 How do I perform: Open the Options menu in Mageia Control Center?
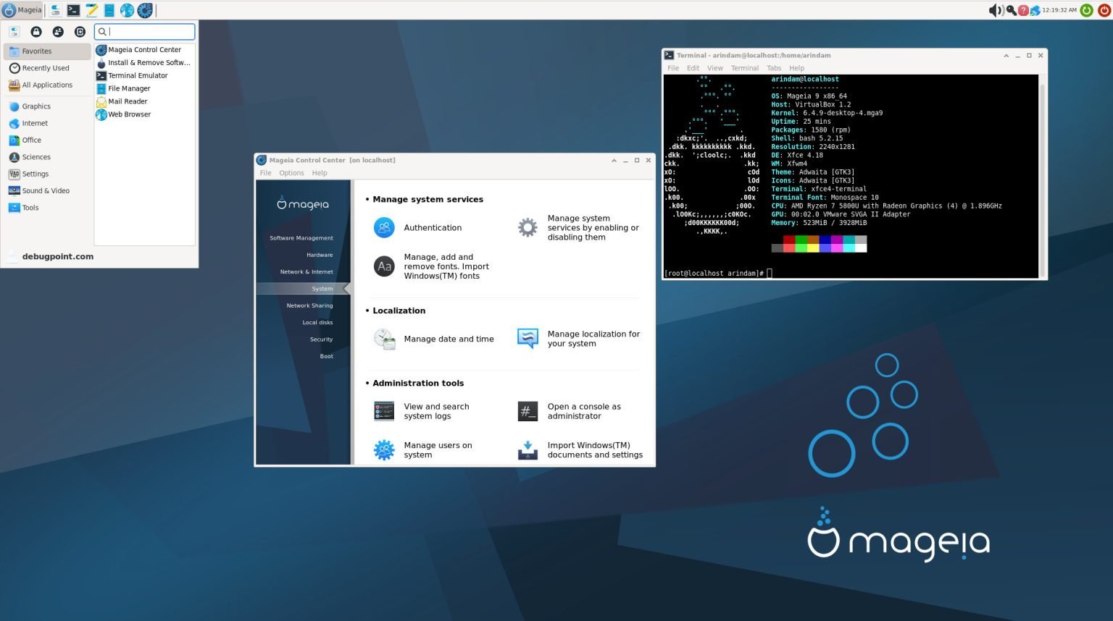(291, 172)
